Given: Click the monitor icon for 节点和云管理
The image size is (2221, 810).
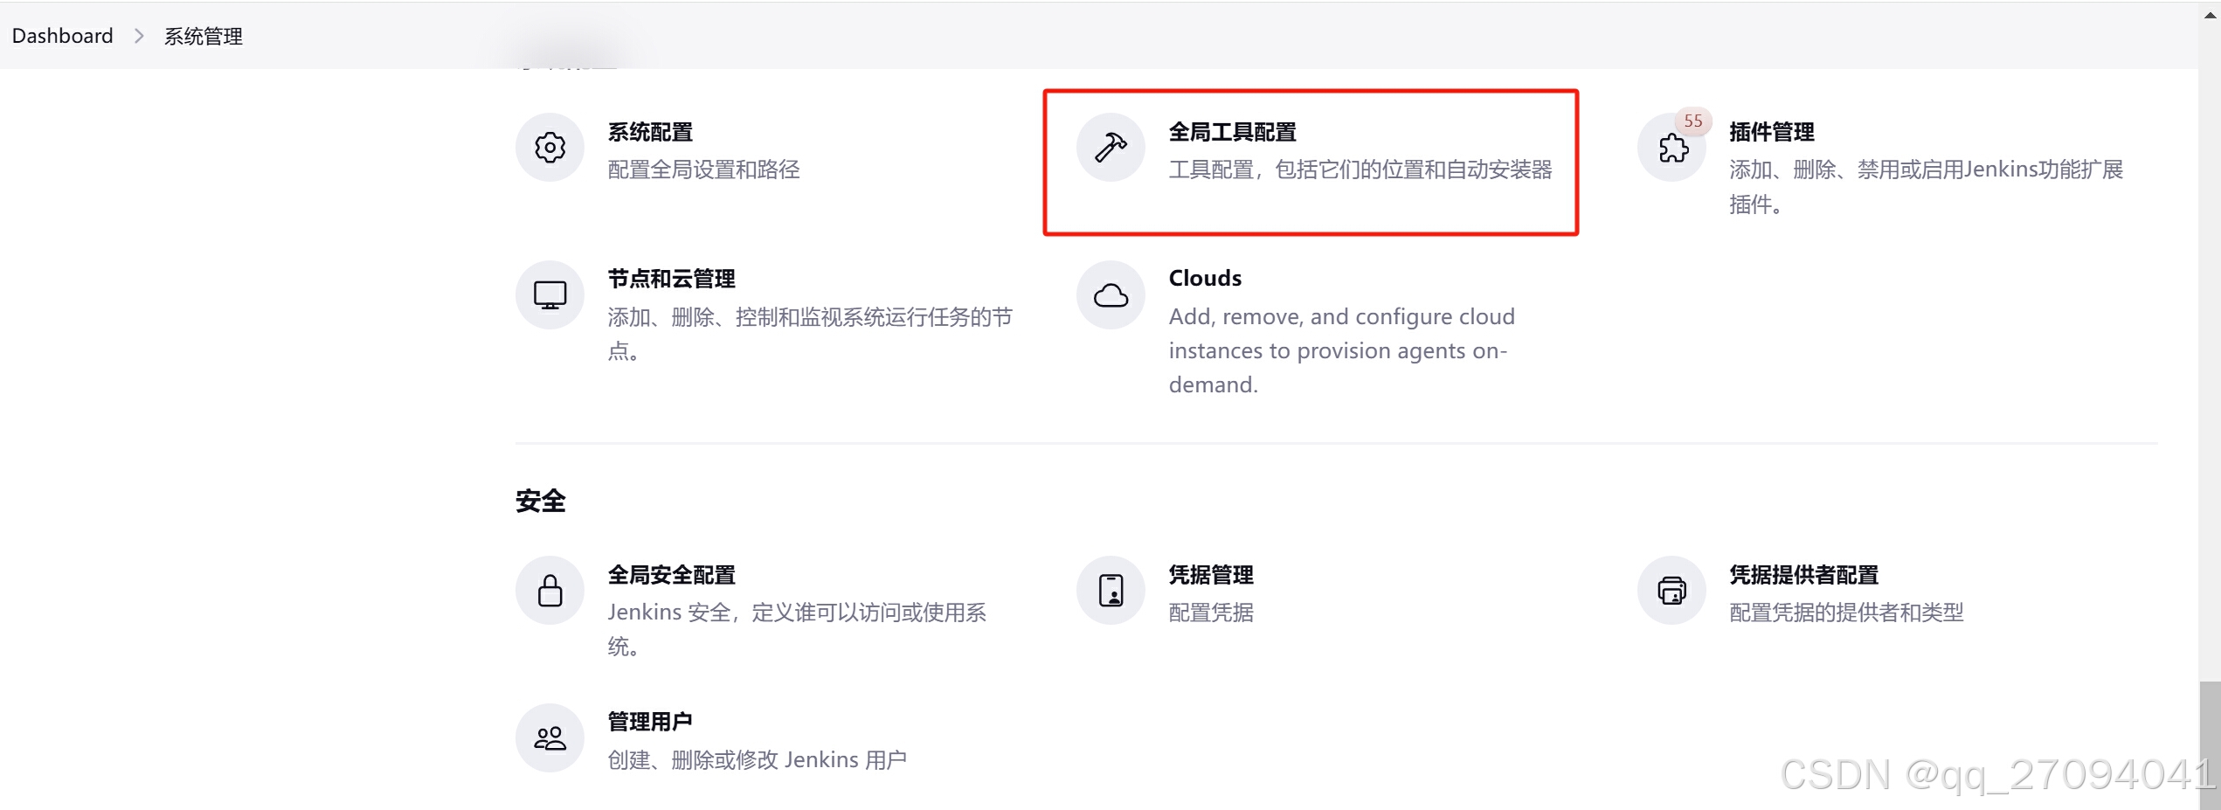Looking at the screenshot, I should pos(549,294).
